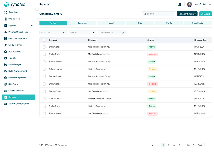This screenshot has width=214, height=152.
Task: Collapse the sidebar with the arrow button
Action: [x=37, y=9]
